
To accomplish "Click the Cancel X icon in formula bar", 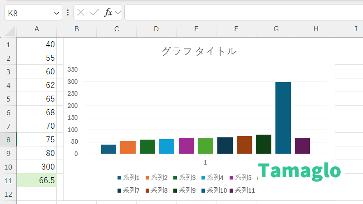I will [x=81, y=13].
